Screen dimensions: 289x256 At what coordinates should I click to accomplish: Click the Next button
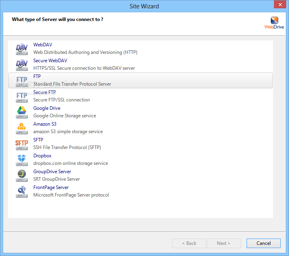[x=224, y=243]
